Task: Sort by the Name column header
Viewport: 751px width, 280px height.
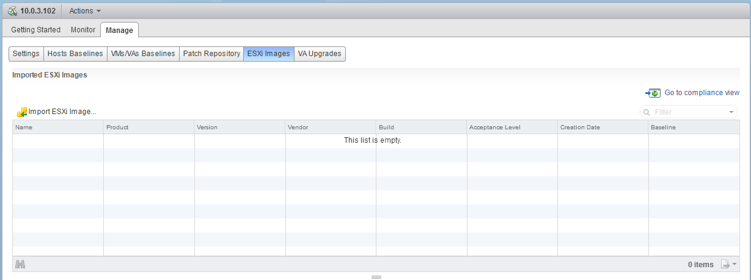Action: coord(58,127)
